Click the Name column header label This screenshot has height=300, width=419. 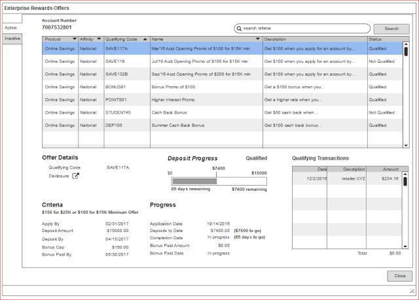(x=157, y=39)
